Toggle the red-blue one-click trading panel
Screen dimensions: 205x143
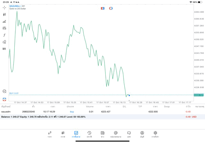(103, 8)
